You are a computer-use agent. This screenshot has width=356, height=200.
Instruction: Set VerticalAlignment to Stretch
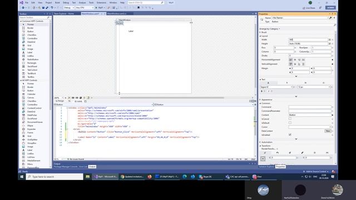[x=303, y=64]
